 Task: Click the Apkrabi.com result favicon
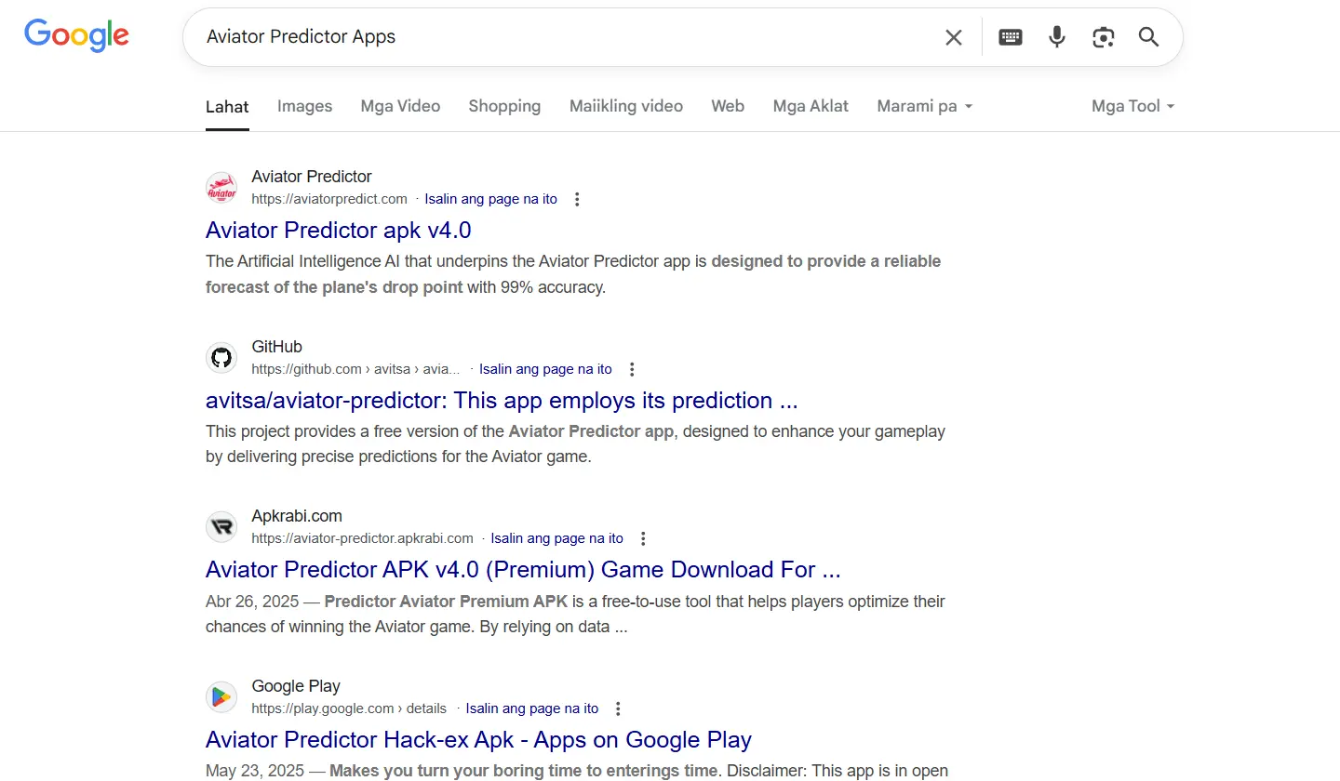coord(221,527)
